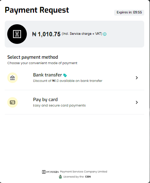The width and height of the screenshot is (150, 183).
Task: Click Easy and secure card payments text
Action: (59, 105)
